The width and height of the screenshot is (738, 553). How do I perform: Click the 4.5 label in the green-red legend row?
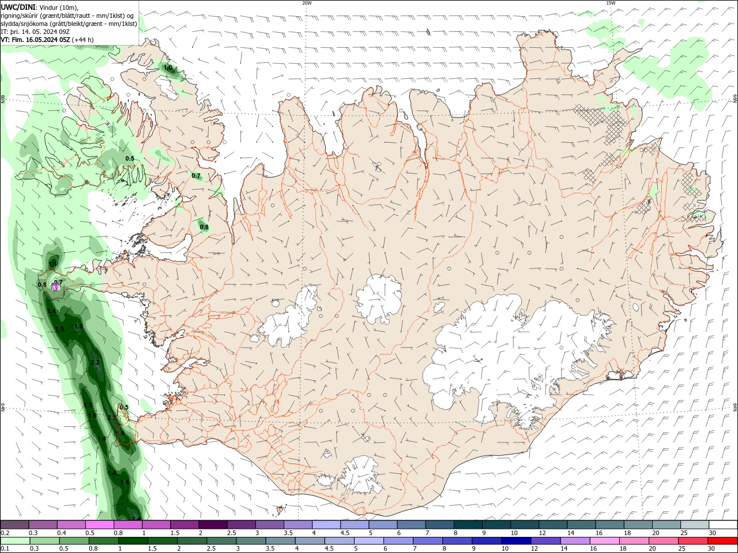coord(329,548)
